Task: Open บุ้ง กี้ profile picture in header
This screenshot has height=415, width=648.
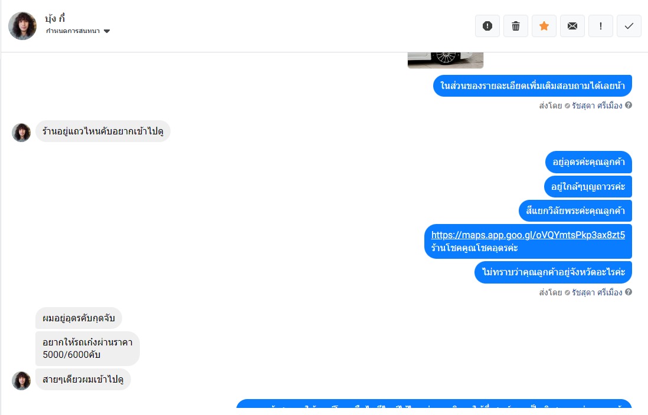Action: (x=22, y=25)
